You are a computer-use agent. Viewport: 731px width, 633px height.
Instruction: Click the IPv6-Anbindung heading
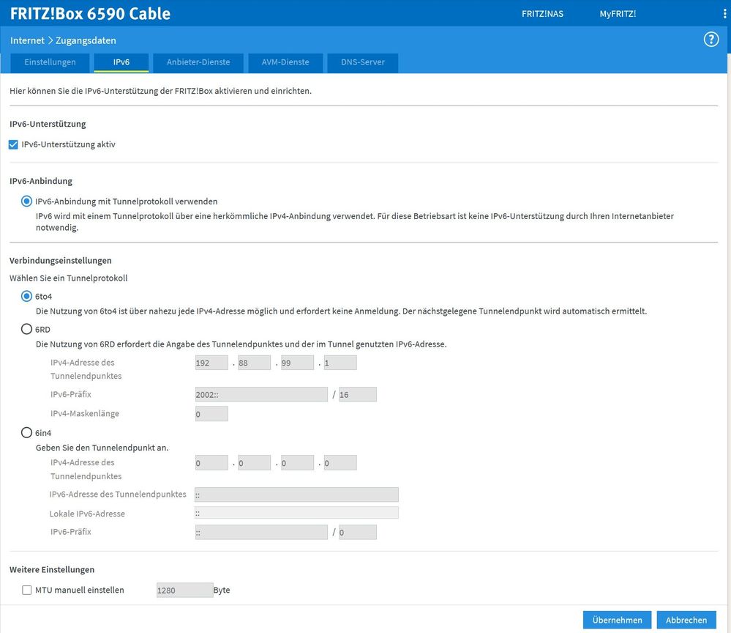(41, 181)
